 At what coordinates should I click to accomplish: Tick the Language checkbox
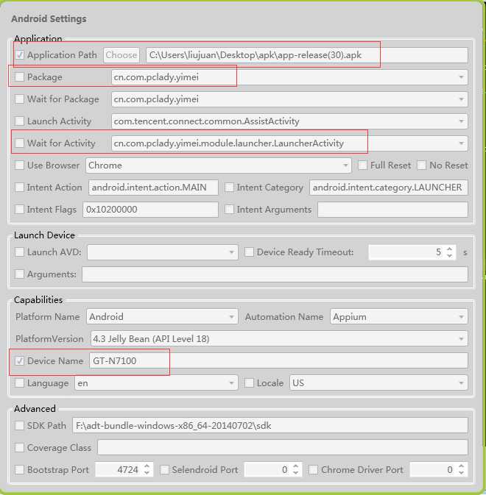point(20,382)
